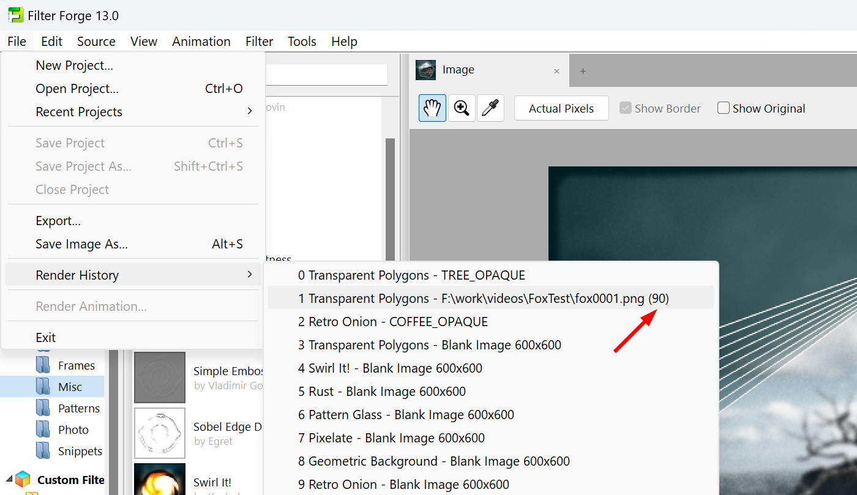This screenshot has width=857, height=495.
Task: Expand the Recent Projects submenu arrow
Action: tap(249, 111)
